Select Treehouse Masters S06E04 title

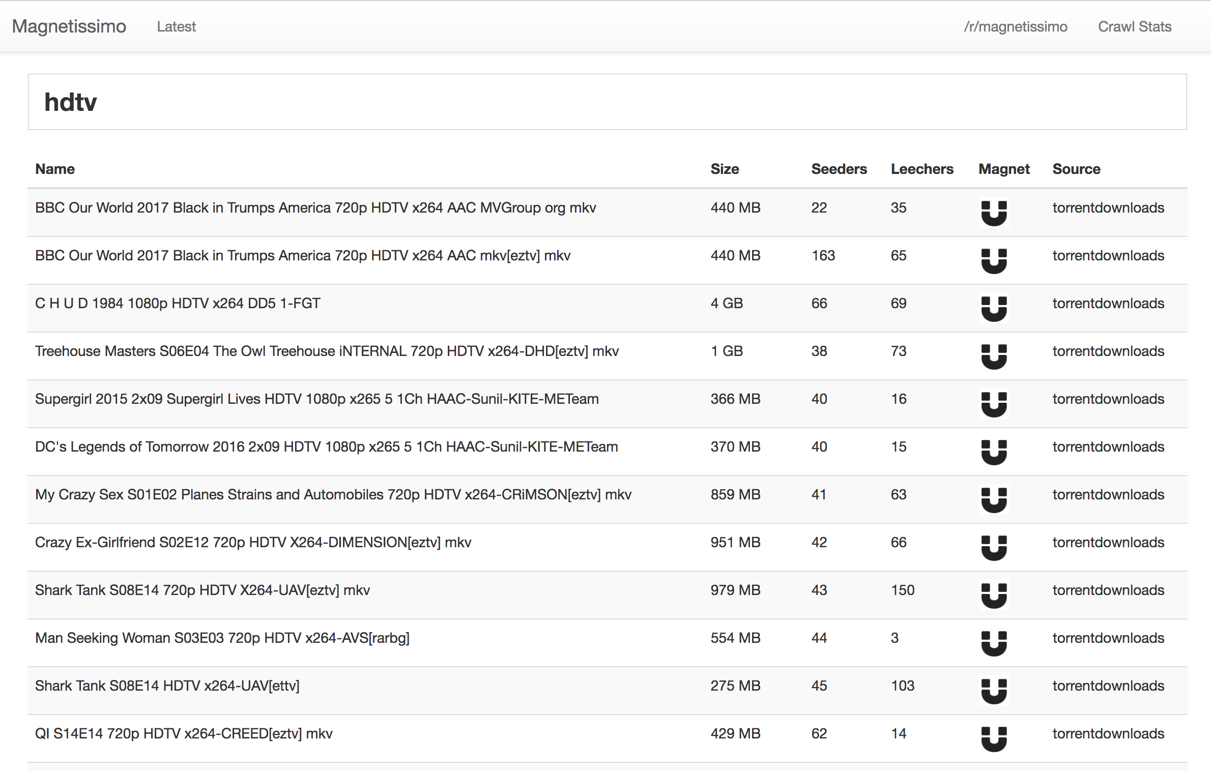[327, 351]
